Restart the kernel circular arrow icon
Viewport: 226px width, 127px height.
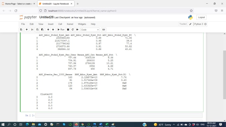73,30
